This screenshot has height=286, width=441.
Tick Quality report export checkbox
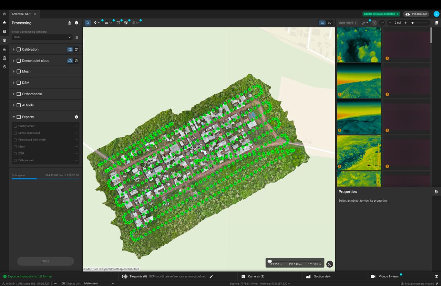pyautogui.click(x=15, y=126)
